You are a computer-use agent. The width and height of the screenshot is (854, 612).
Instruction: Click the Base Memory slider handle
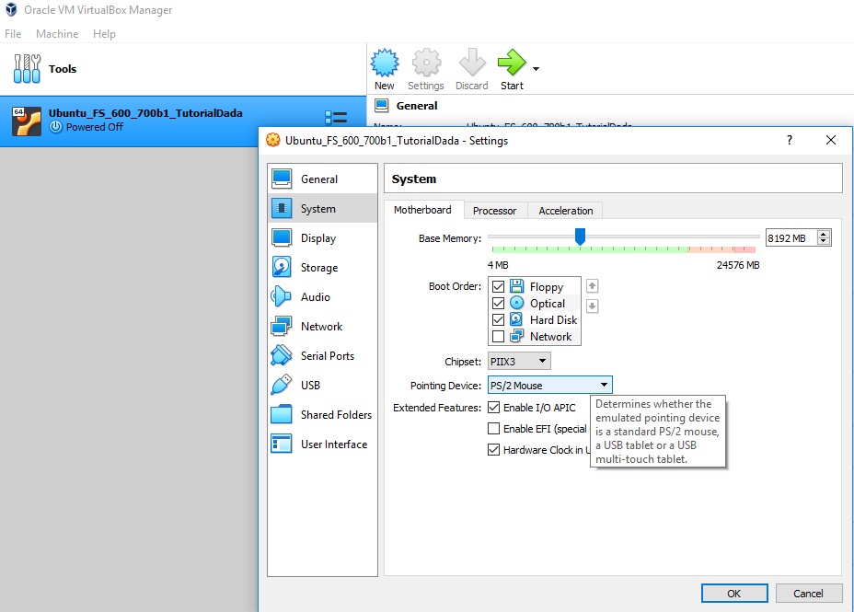pyautogui.click(x=580, y=237)
